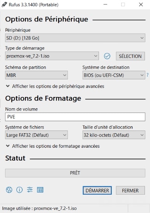150x213 pixels.
Task: Show the log window icon
Action: pyautogui.click(x=40, y=190)
